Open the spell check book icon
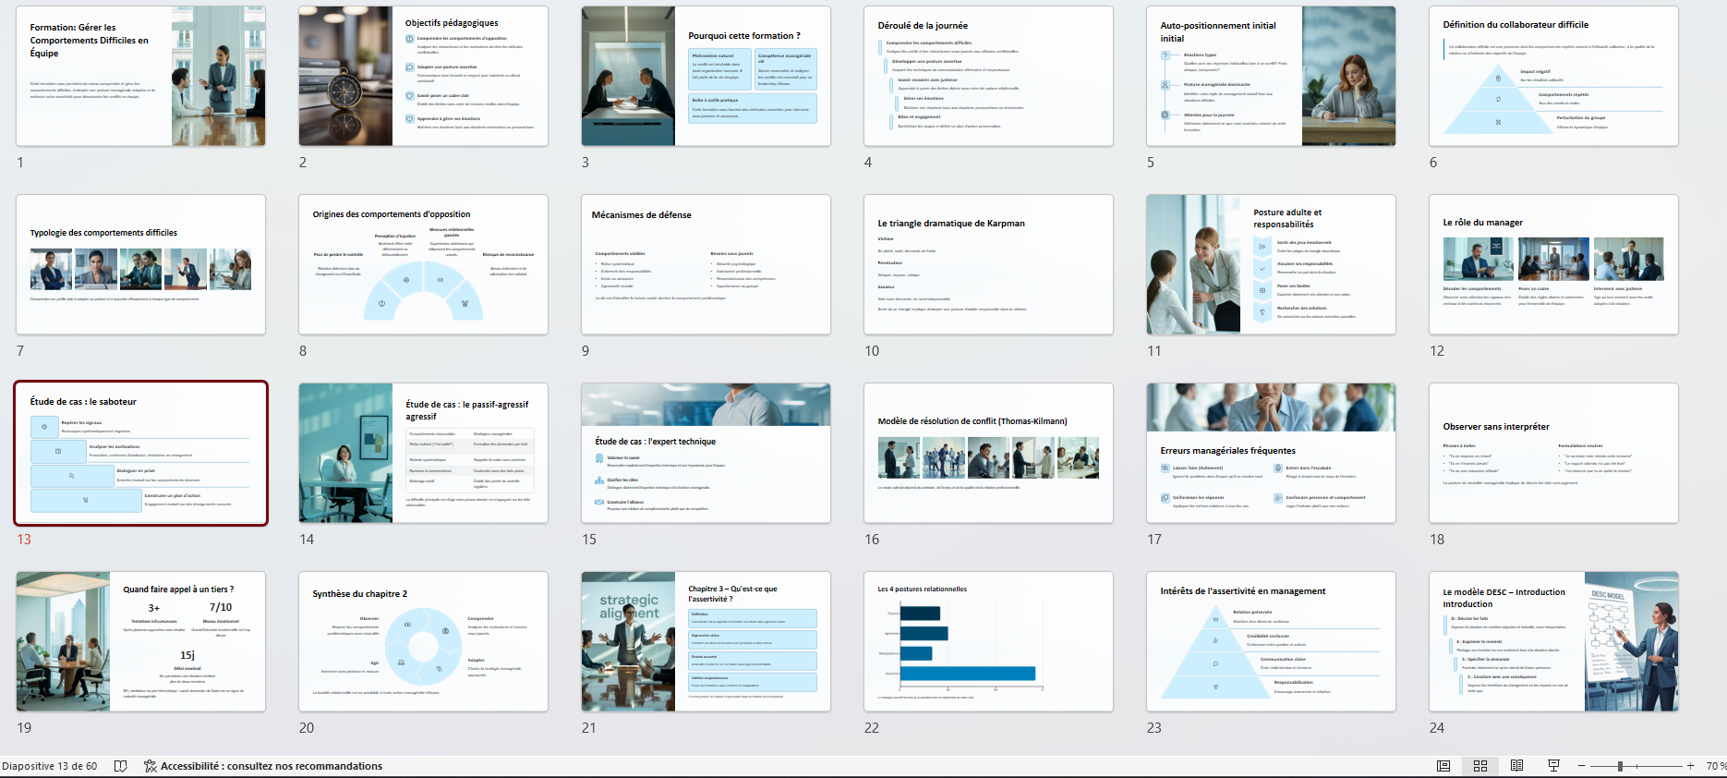 [x=120, y=766]
